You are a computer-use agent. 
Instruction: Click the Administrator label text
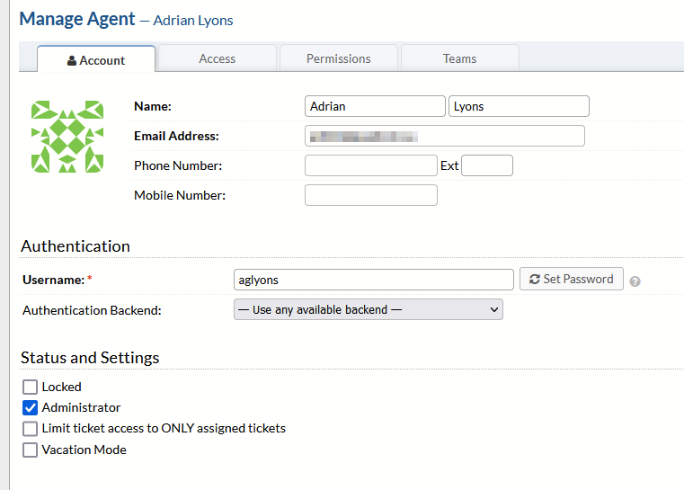81,407
